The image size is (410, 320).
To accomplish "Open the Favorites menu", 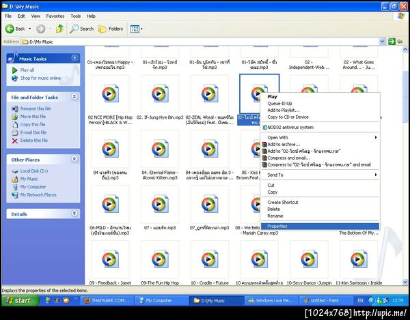I will (x=55, y=16).
